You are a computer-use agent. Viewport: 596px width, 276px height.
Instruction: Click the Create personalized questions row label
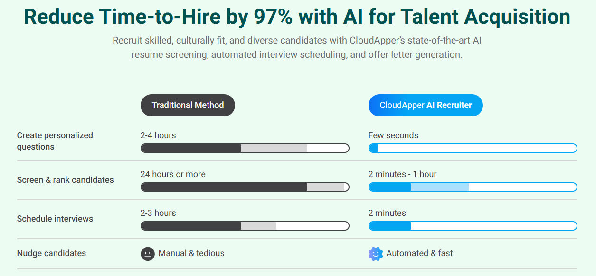click(55, 141)
